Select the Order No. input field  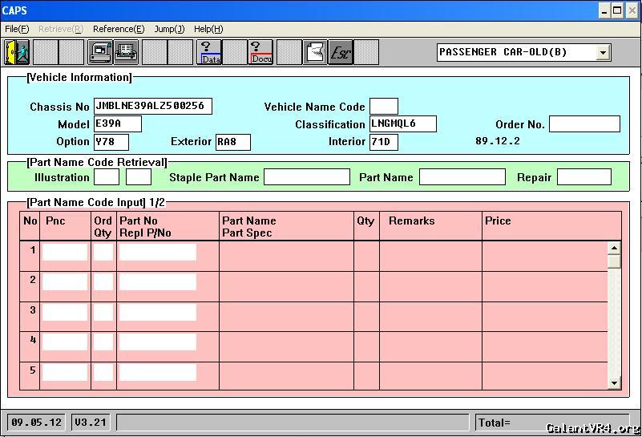(x=584, y=124)
